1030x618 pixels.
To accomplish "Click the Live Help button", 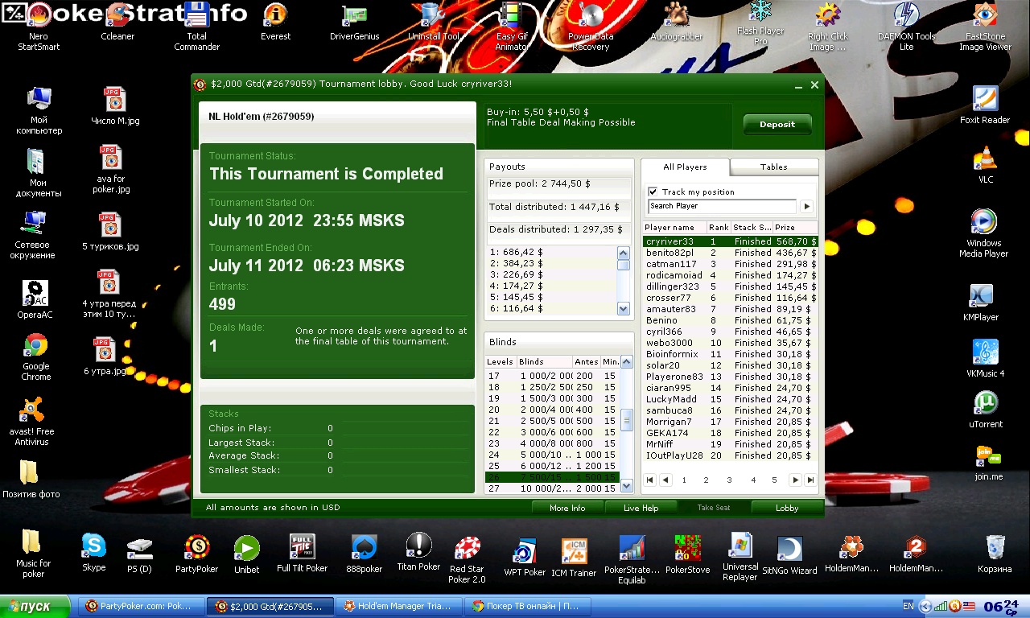I will point(641,508).
